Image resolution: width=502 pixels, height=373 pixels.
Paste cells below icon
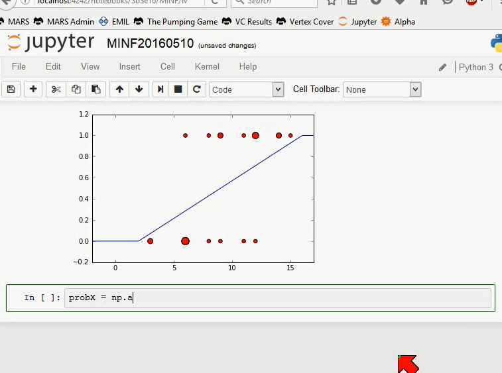[x=95, y=89]
